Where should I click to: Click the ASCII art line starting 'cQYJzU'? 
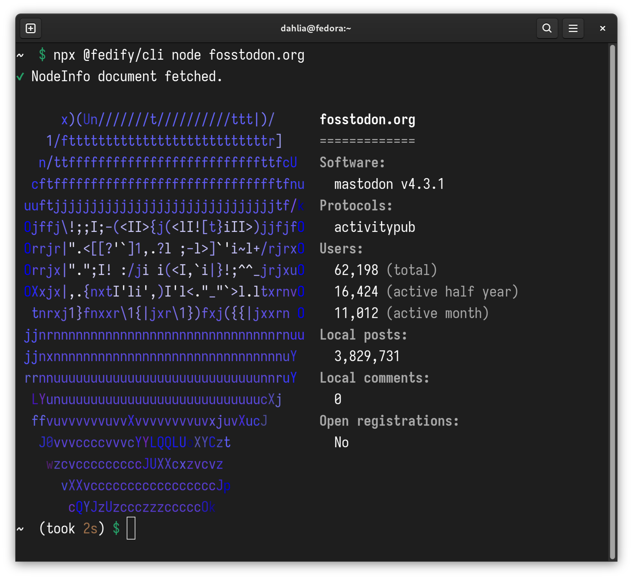pyautogui.click(x=142, y=507)
